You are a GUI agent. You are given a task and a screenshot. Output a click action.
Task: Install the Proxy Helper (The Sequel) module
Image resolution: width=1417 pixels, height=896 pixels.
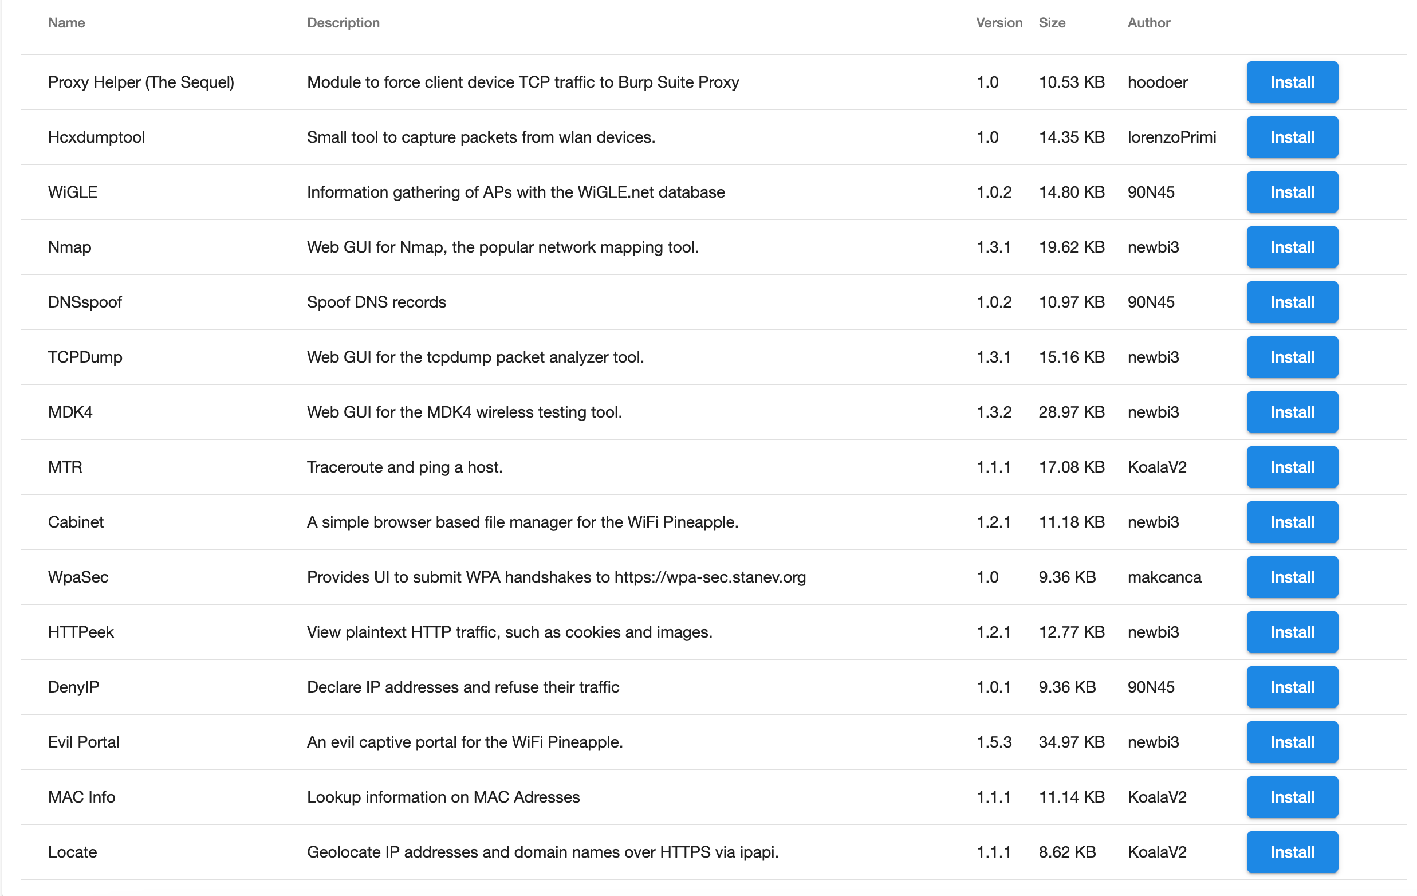pos(1292,82)
